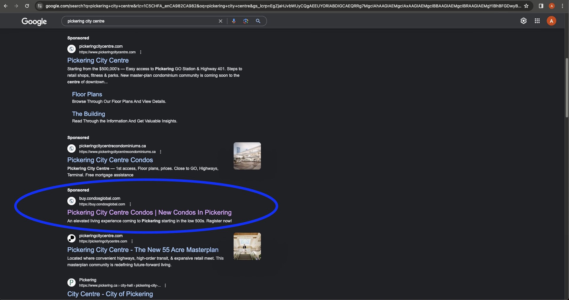Open the Floor Plans sitelink
Viewport: 569px width, 300px height.
click(87, 94)
